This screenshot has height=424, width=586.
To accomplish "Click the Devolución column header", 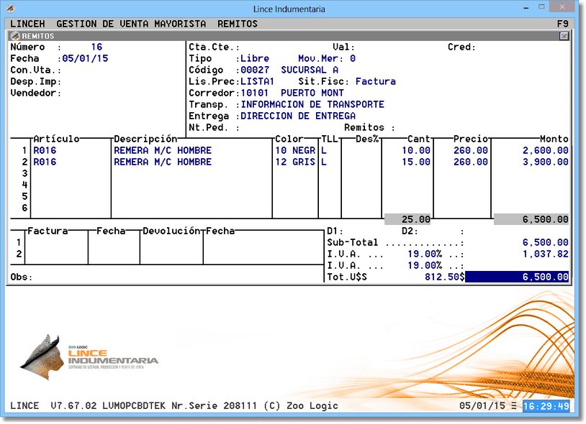I will (x=171, y=231).
